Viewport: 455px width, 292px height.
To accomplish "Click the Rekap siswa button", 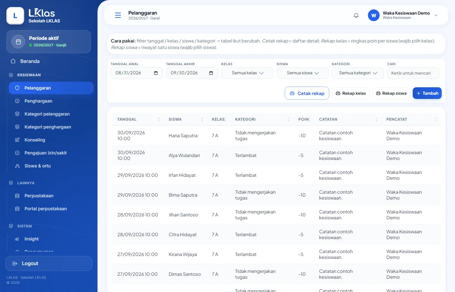I will (x=391, y=93).
